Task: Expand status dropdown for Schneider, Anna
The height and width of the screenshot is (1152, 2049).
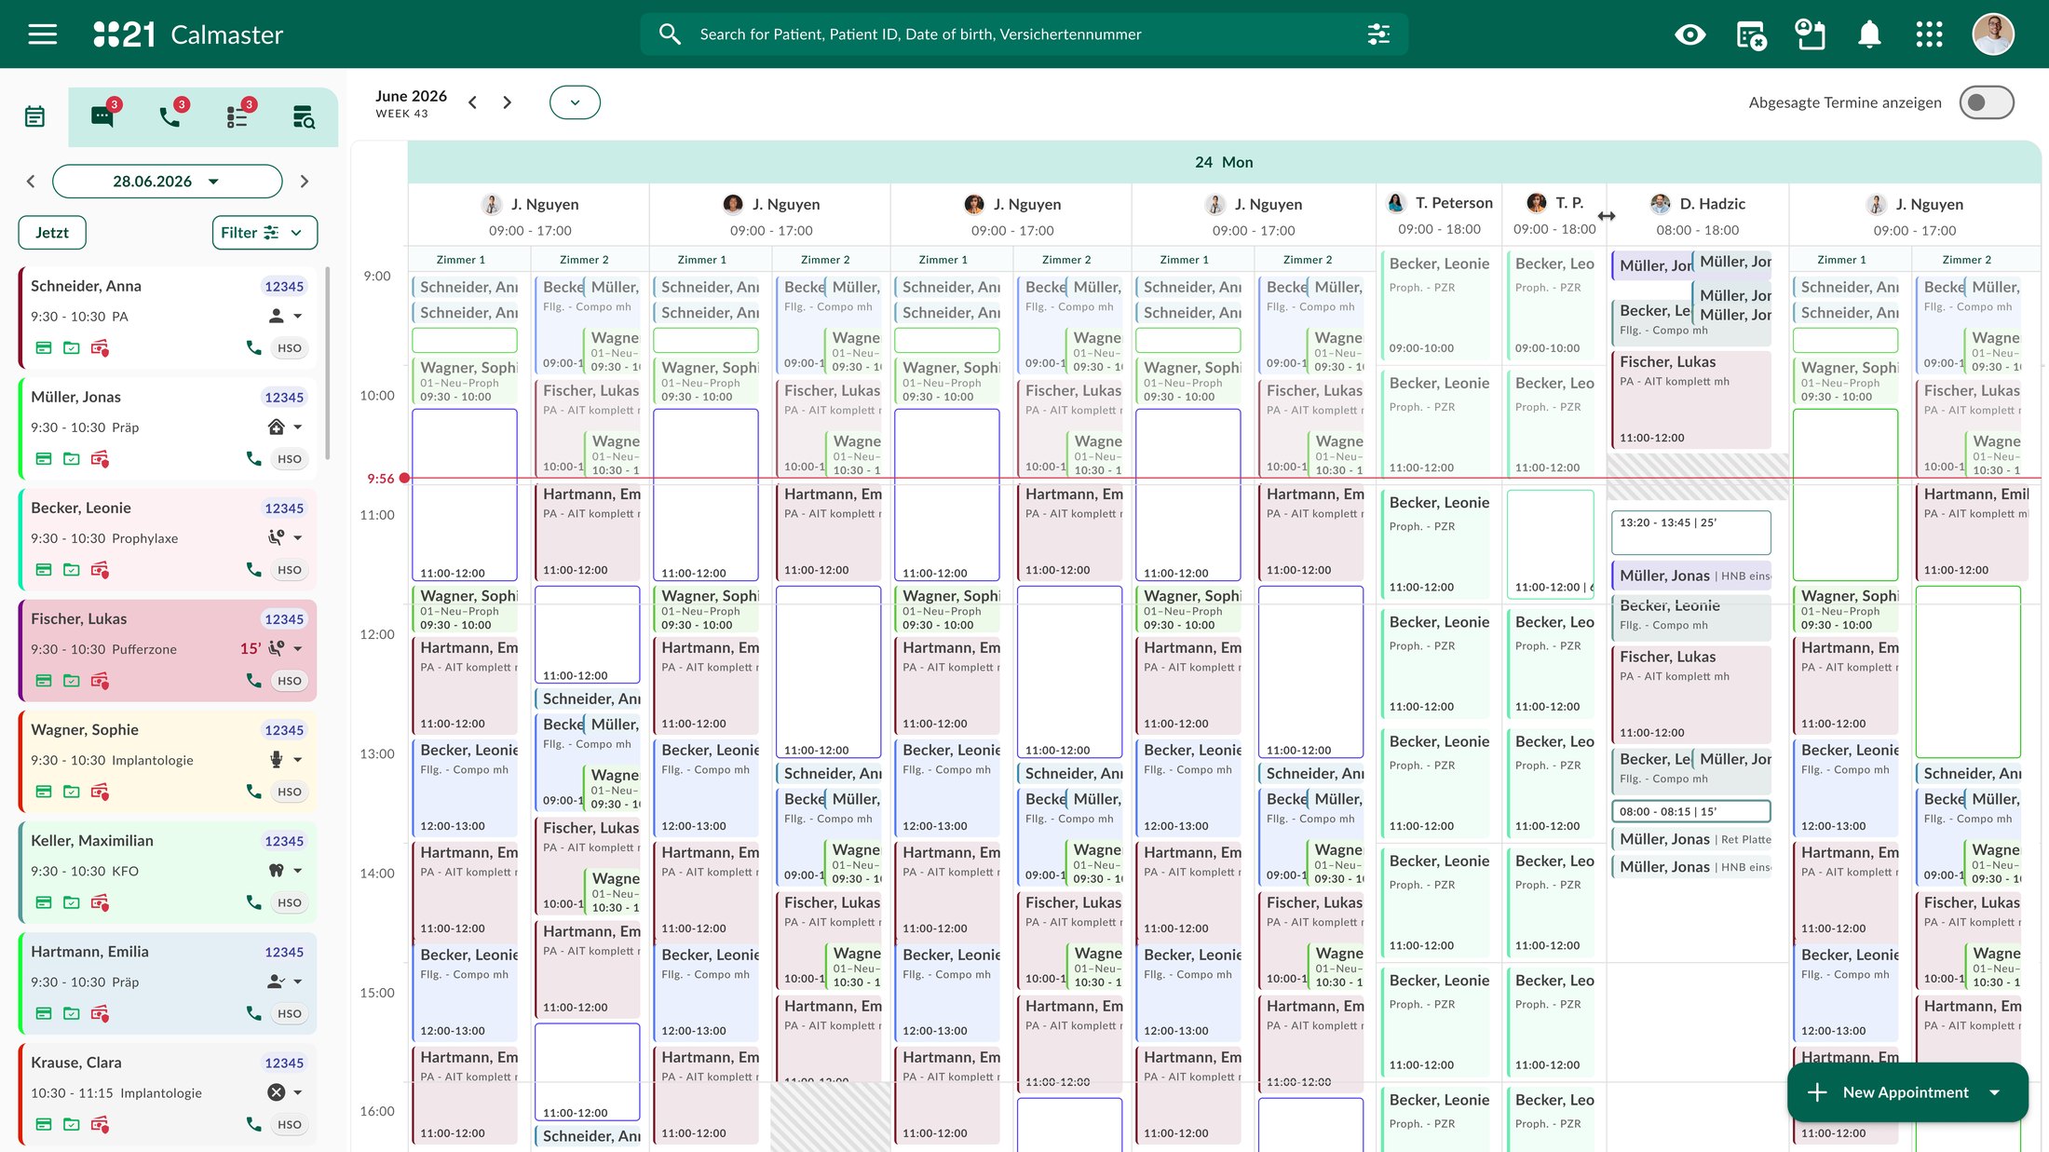Action: [x=298, y=317]
